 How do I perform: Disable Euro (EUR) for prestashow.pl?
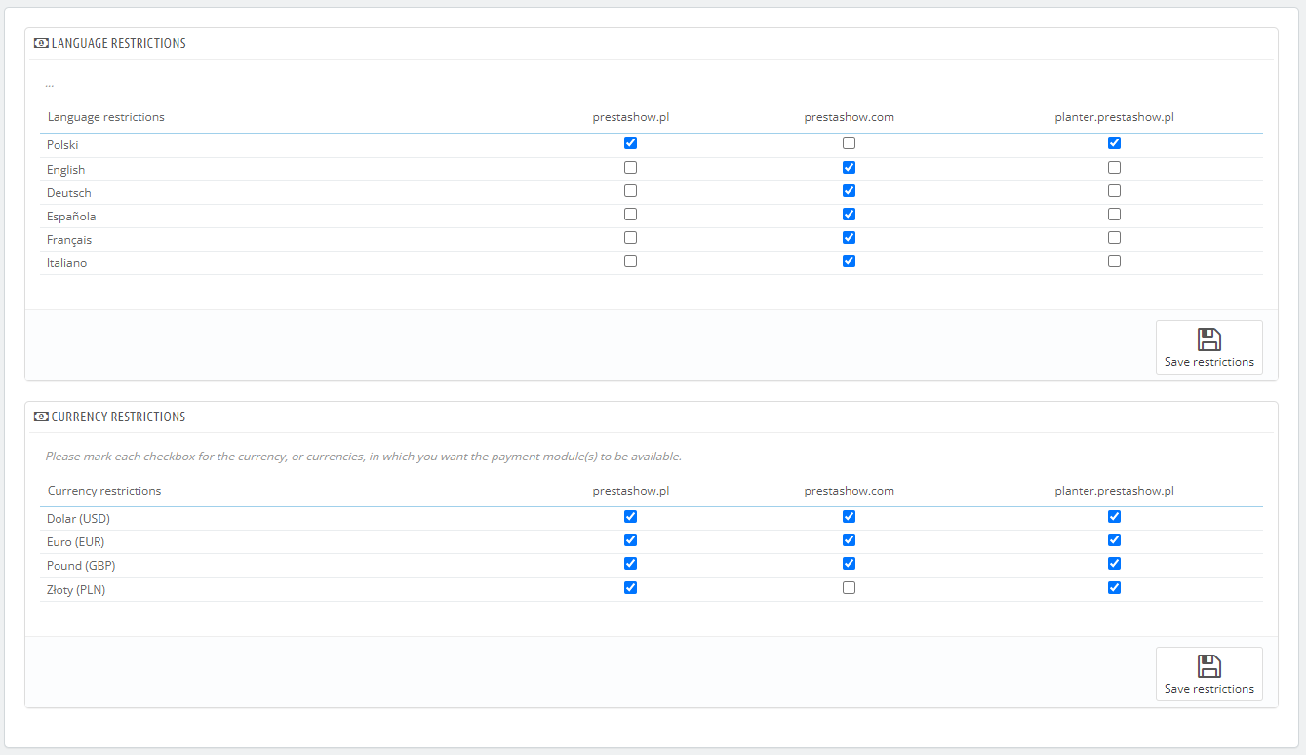(x=630, y=540)
